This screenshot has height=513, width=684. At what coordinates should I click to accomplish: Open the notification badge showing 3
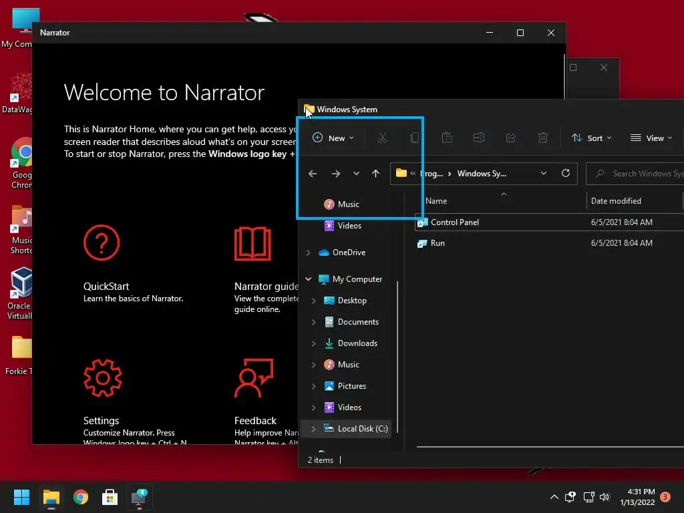point(665,497)
